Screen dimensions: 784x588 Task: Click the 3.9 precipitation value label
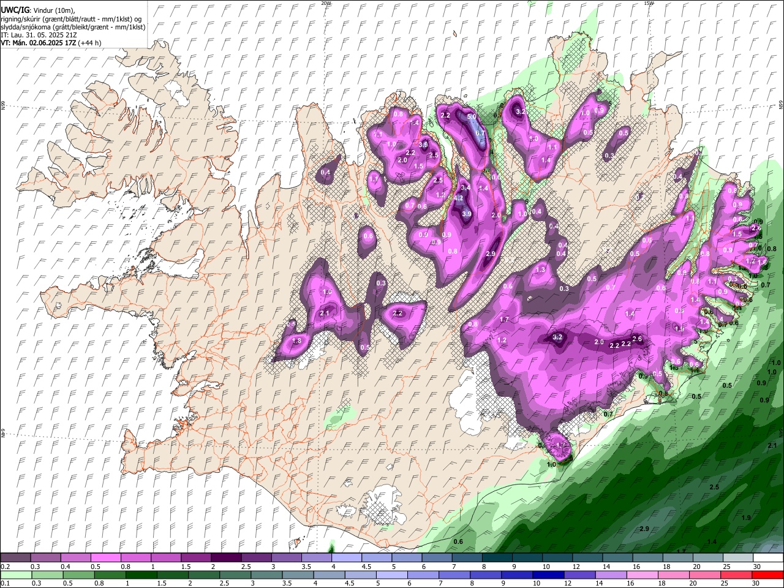tap(466, 214)
